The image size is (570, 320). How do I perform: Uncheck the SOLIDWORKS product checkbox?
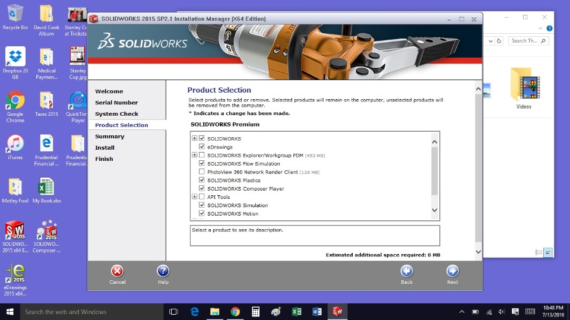tap(202, 138)
